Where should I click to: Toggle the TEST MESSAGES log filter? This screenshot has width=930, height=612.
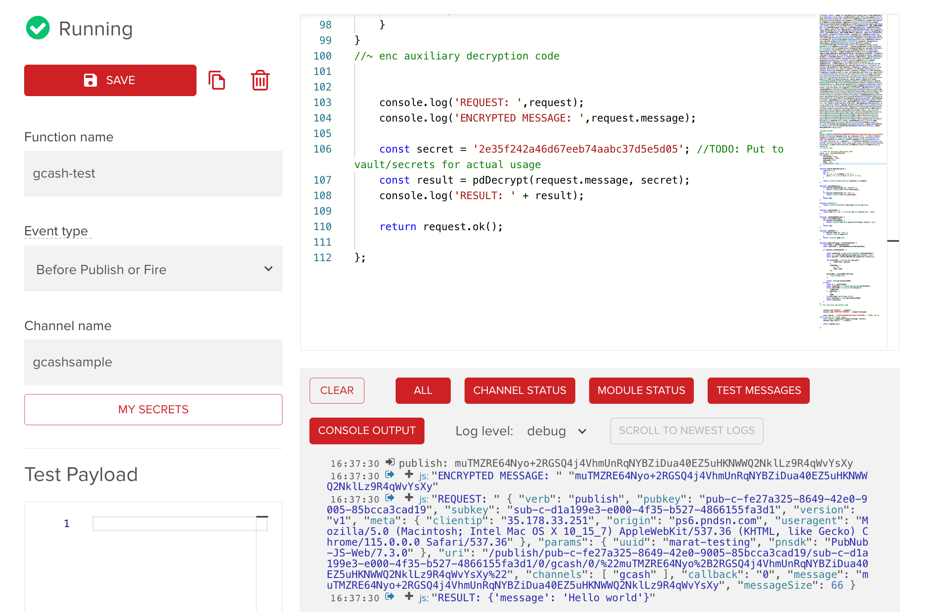(758, 390)
